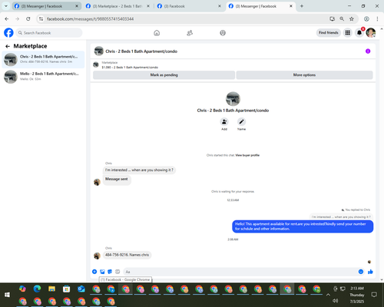Screen dimensions: 384x307
Task: Click Mark as pending button
Action: 164,75
